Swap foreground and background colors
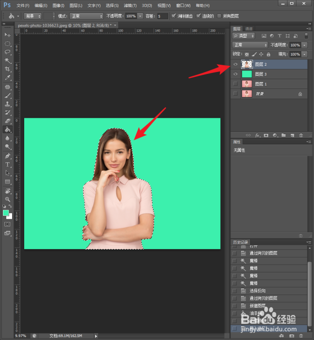Screen dimensions: 314x340 [10, 206]
